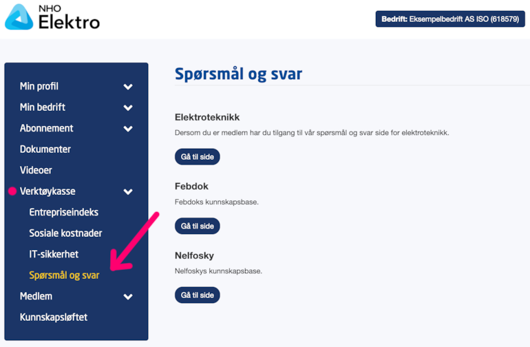Click the Min profil menu label
Image resolution: width=530 pixels, height=347 pixels.
tap(39, 86)
